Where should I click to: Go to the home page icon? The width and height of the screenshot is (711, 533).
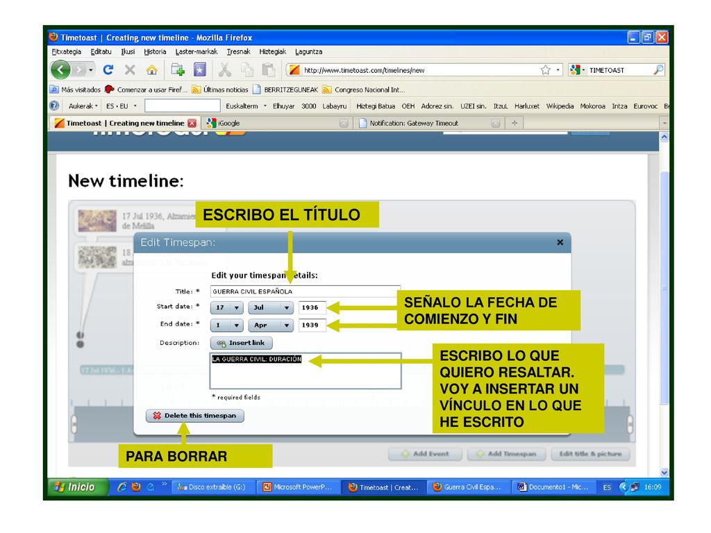(152, 70)
